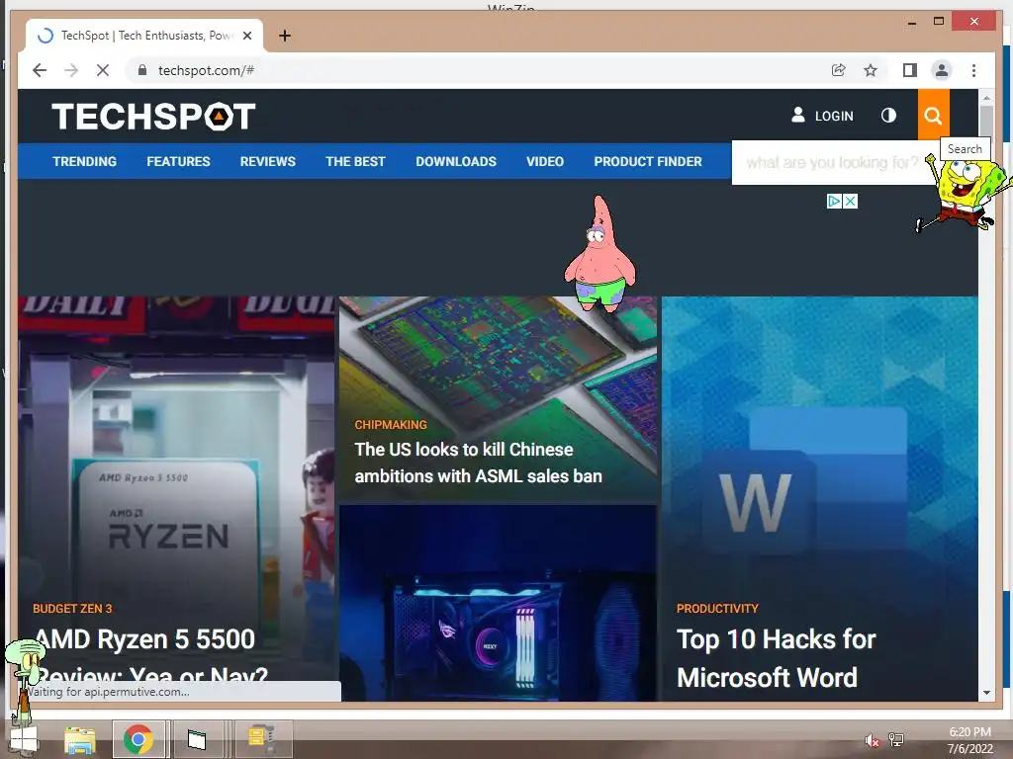This screenshot has height=759, width=1013.
Task: Click the muted volume tray icon
Action: (872, 740)
